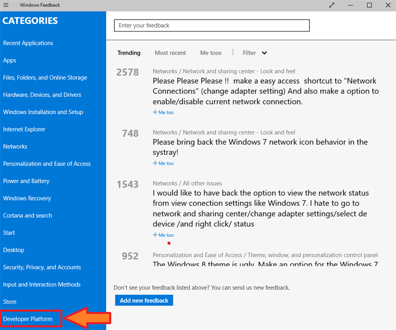Open the Developer Platform category
The width and height of the screenshot is (396, 330).
coord(27,319)
